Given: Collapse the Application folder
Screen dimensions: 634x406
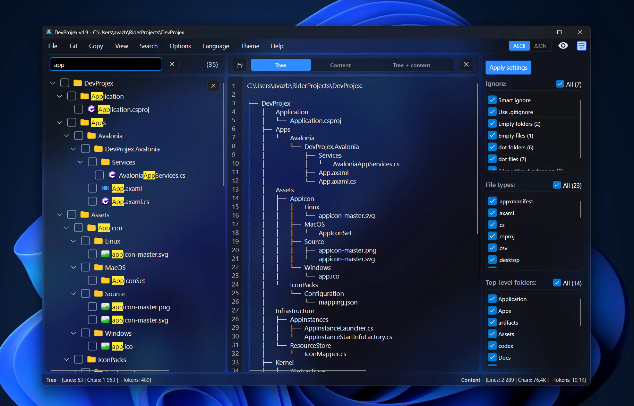Looking at the screenshot, I should click(x=59, y=96).
